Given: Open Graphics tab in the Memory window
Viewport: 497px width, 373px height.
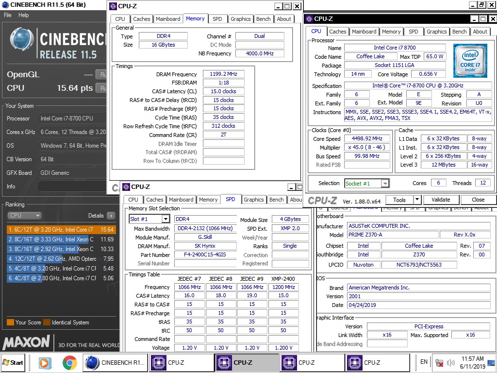Looking at the screenshot, I should [241, 19].
